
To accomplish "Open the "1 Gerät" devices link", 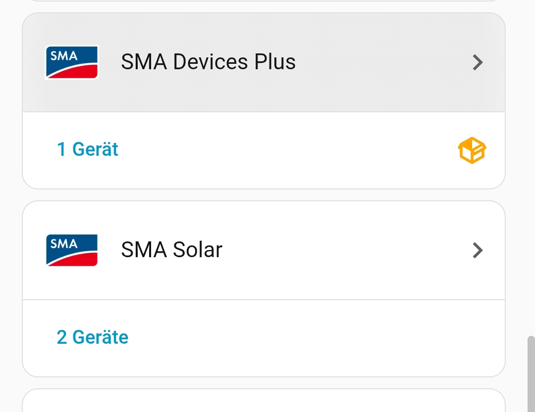I will coord(88,149).
